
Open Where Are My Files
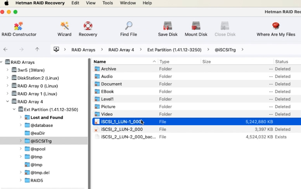click(276, 29)
